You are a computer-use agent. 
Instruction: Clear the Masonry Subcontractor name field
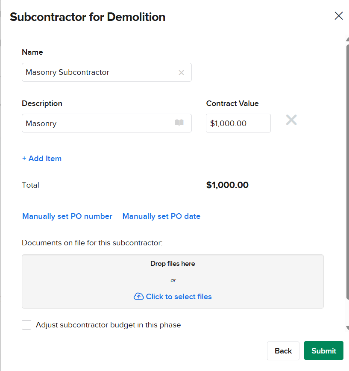coord(181,73)
